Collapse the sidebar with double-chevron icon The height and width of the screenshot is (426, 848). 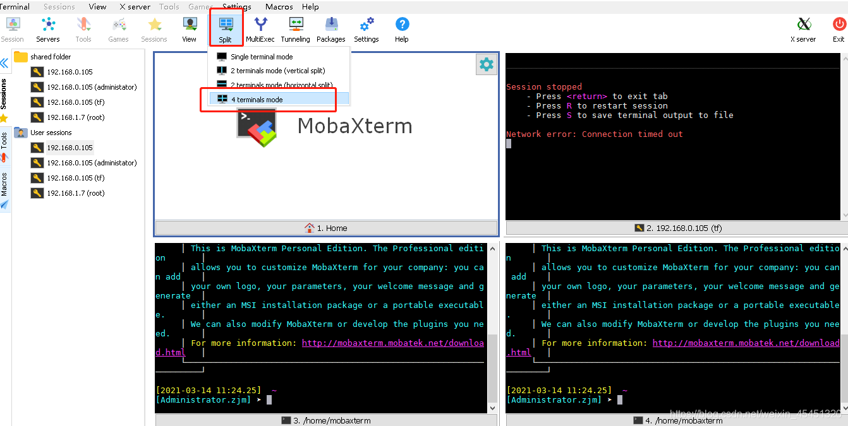(x=4, y=63)
